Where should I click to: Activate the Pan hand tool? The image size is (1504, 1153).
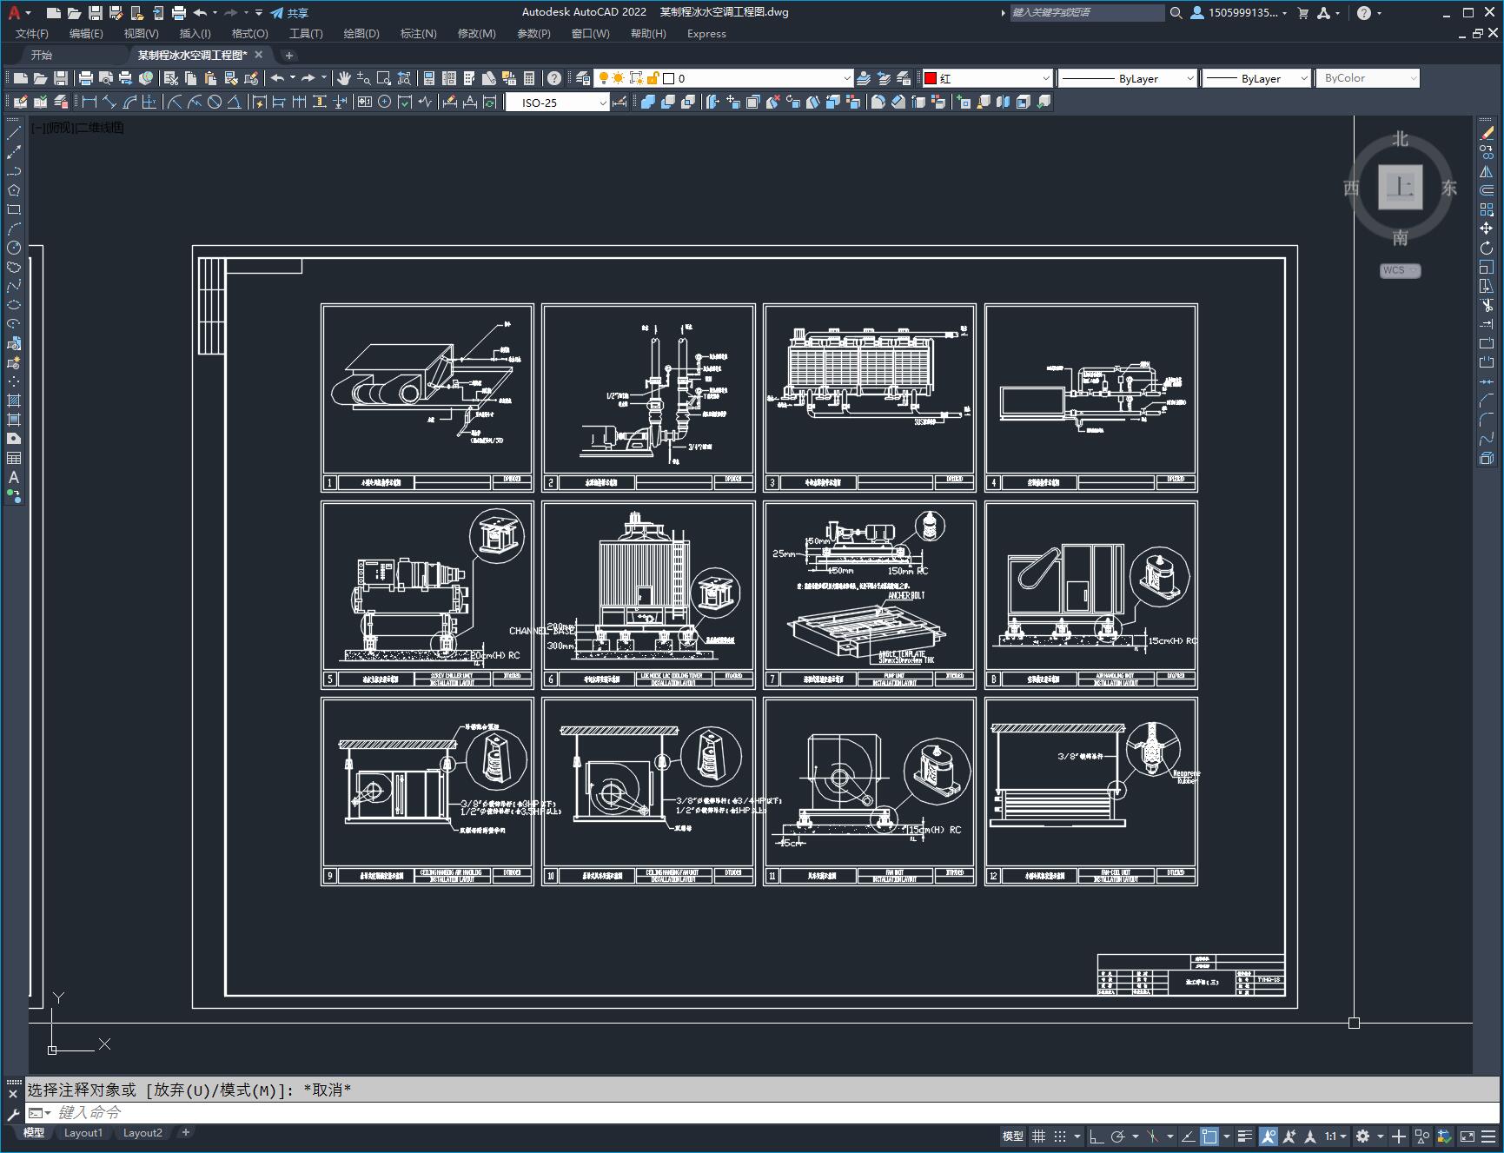point(344,78)
